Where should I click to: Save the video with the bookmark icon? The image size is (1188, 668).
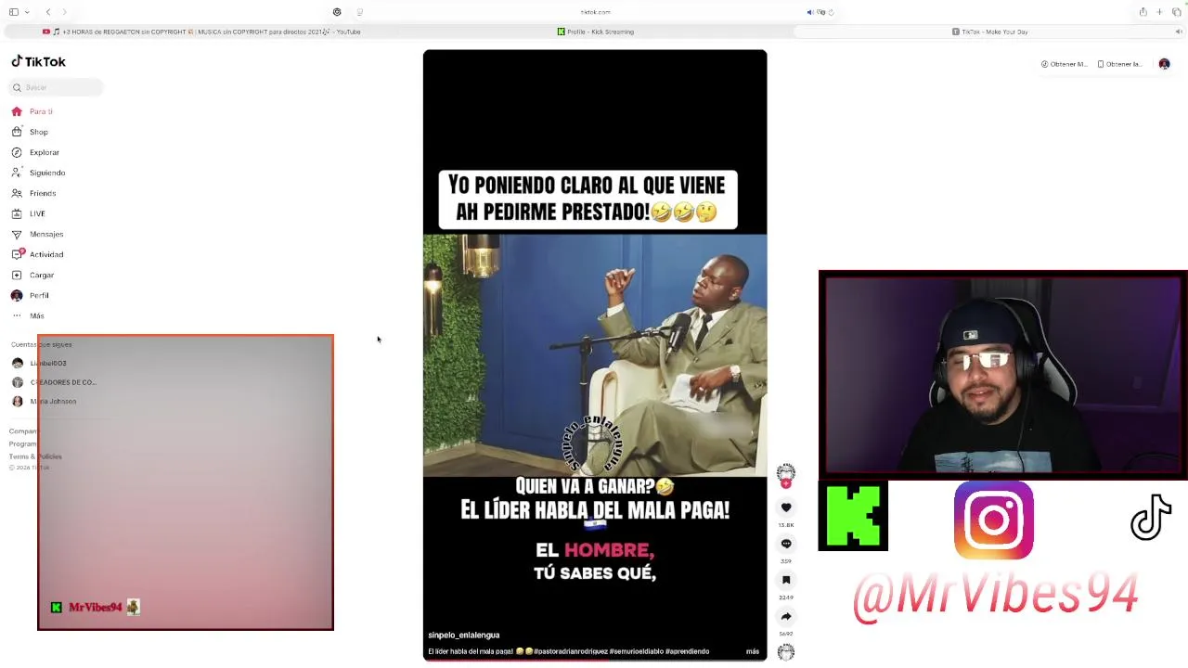tap(786, 580)
